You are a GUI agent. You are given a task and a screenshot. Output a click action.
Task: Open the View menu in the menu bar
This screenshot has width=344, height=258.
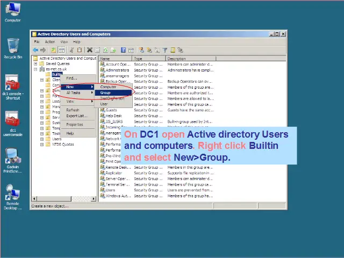coord(64,42)
